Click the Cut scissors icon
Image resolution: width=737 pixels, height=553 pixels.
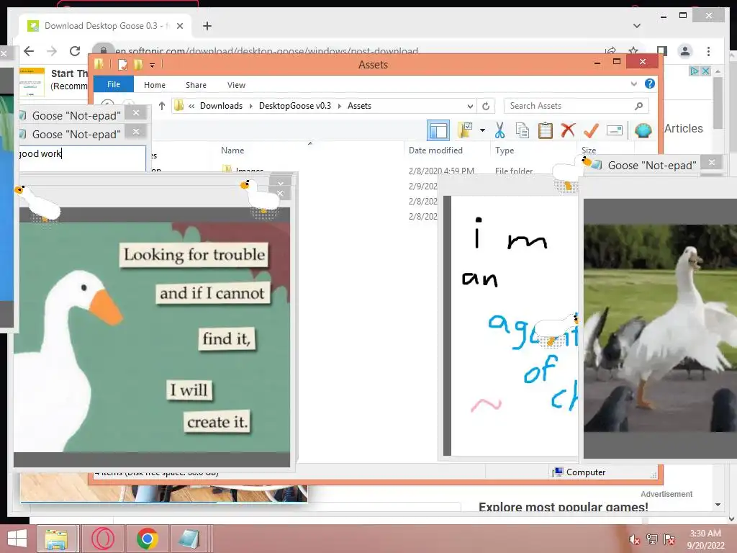499,130
